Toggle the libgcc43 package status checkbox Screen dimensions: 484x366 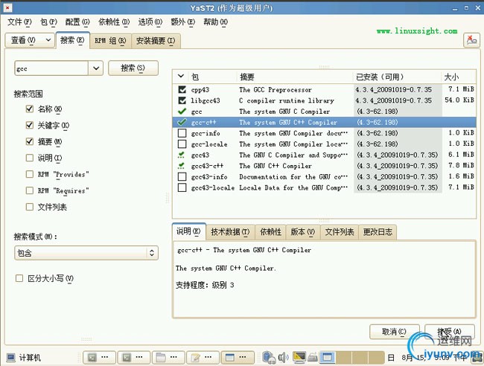tap(182, 100)
